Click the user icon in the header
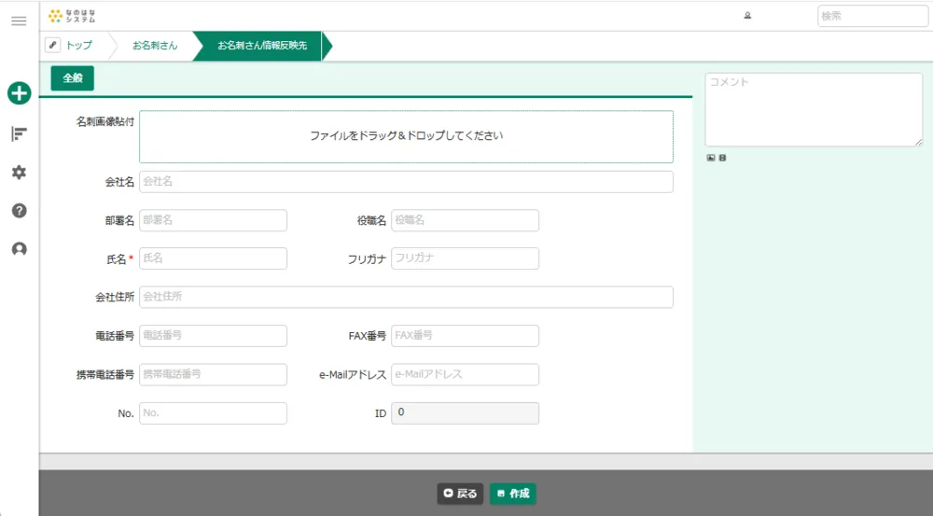 (x=747, y=16)
